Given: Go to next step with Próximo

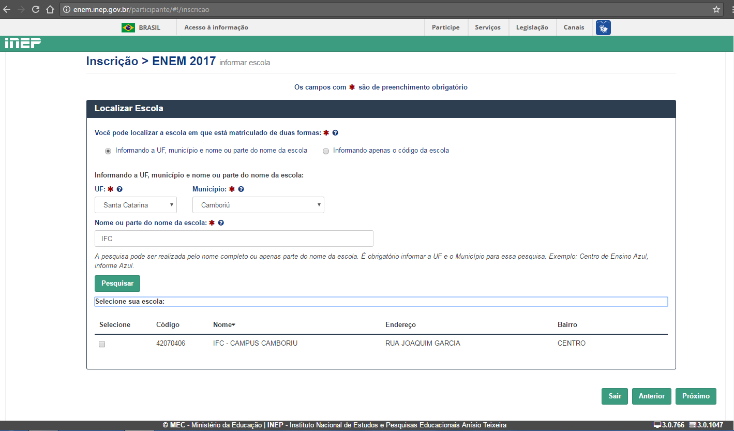Looking at the screenshot, I should (696, 396).
